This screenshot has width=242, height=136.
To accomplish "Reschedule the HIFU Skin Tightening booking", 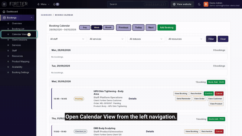I will [196, 93].
